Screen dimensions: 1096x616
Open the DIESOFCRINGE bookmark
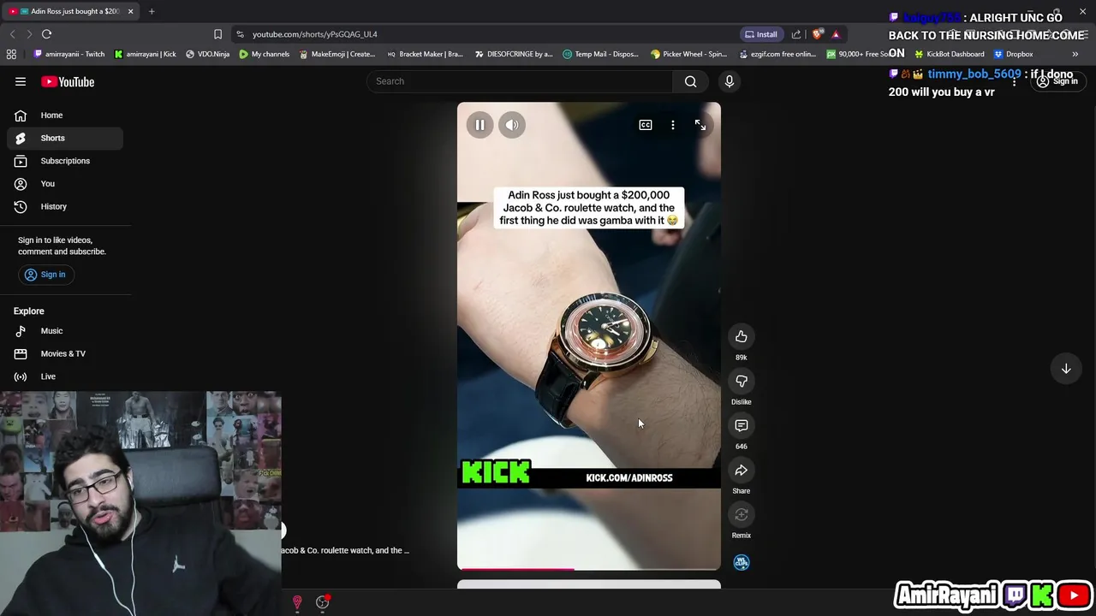point(514,54)
